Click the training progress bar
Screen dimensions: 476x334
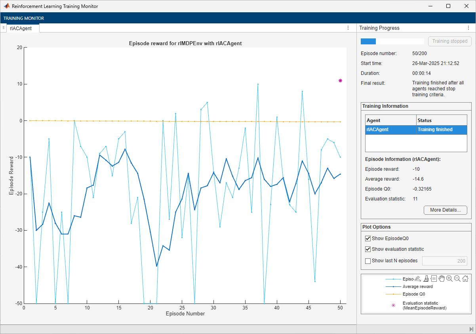coord(392,41)
